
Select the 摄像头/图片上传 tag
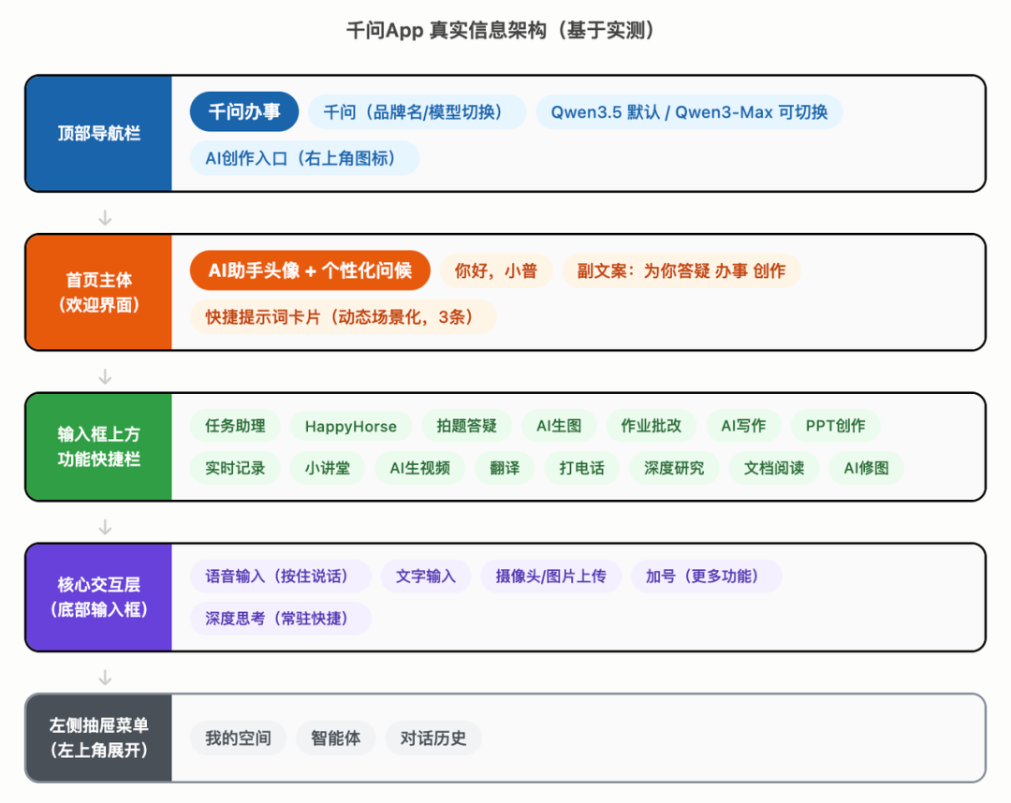550,577
